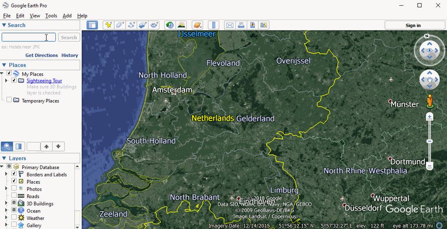Image resolution: width=447 pixels, height=229 pixels.
Task: Collapse the Layers panel
Action: (x=4, y=158)
